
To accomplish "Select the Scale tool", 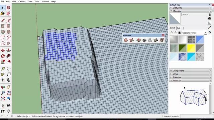I will [3, 62].
